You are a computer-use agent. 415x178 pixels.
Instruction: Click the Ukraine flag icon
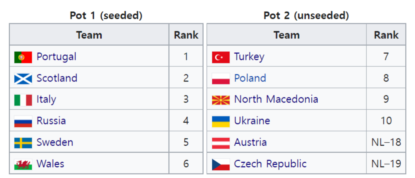point(221,122)
